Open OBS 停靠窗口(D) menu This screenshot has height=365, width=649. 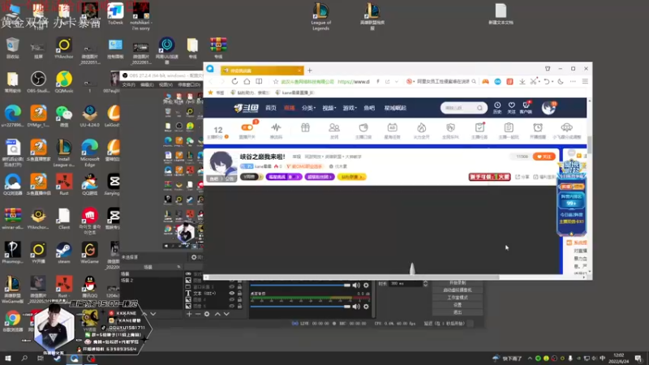click(189, 84)
